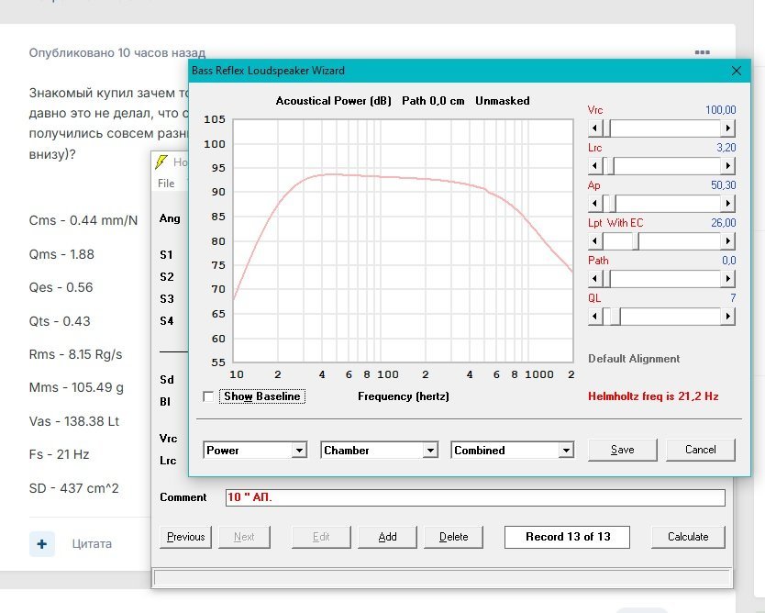Click the Path slider thumb

(x=606, y=279)
